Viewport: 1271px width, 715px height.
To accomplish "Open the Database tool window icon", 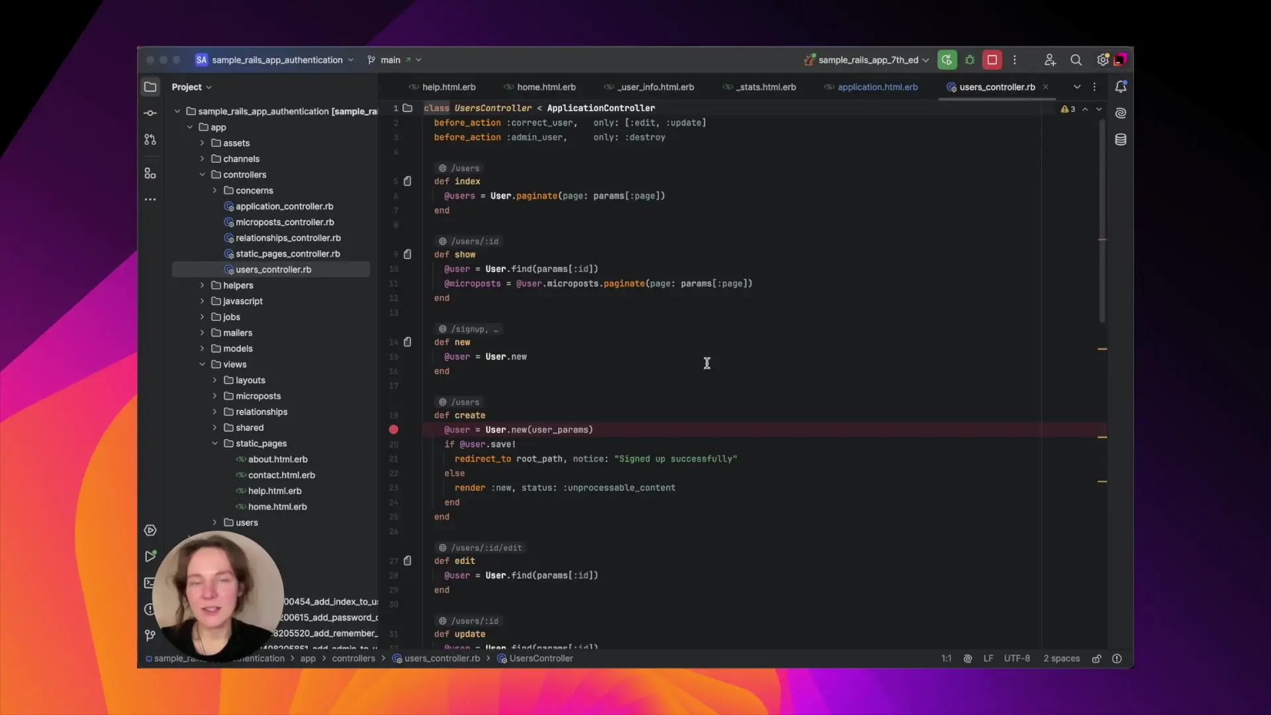I will [1121, 140].
